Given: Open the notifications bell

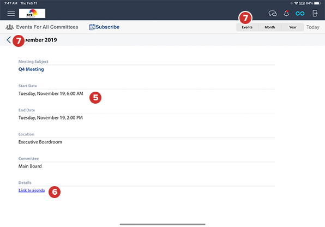Looking at the screenshot, I should (x=286, y=13).
